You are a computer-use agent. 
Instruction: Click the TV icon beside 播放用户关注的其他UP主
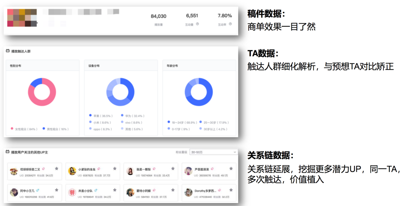(x=8, y=152)
